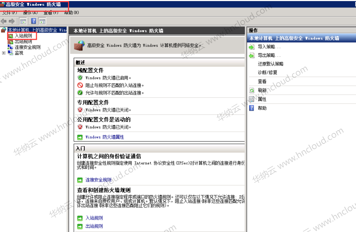The image size is (356, 232).
Task: Expand the 监视 tree node
Action: point(4,53)
